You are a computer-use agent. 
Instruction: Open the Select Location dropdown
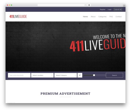[42, 75]
